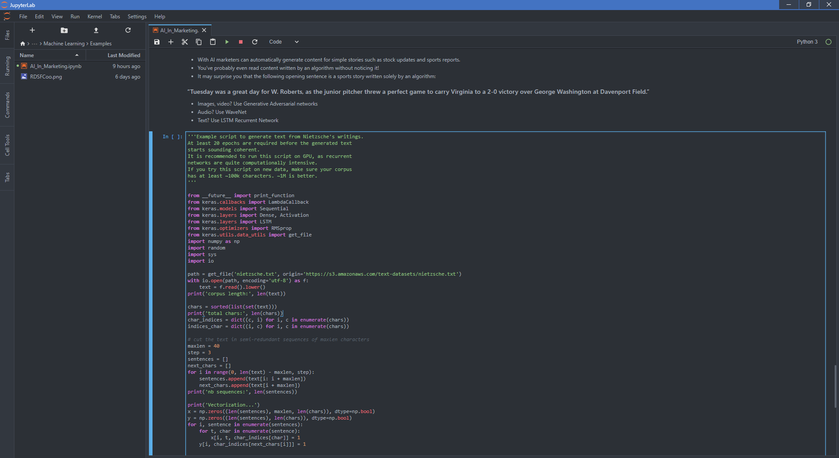The width and height of the screenshot is (839, 458).
Task: Open the Edit menu
Action: click(39, 17)
